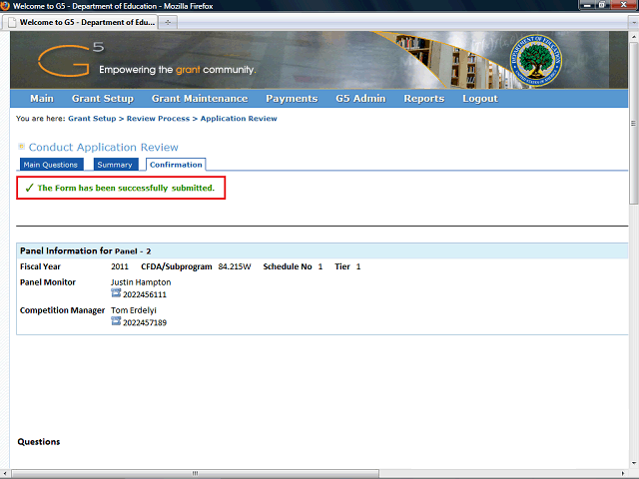
Task: Click the phone icon beside 2022457189
Action: click(x=116, y=321)
